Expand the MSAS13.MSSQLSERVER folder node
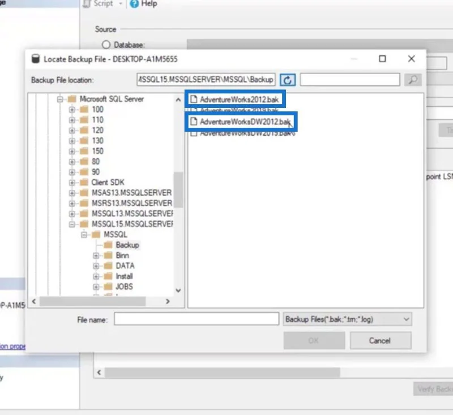 pos(72,193)
